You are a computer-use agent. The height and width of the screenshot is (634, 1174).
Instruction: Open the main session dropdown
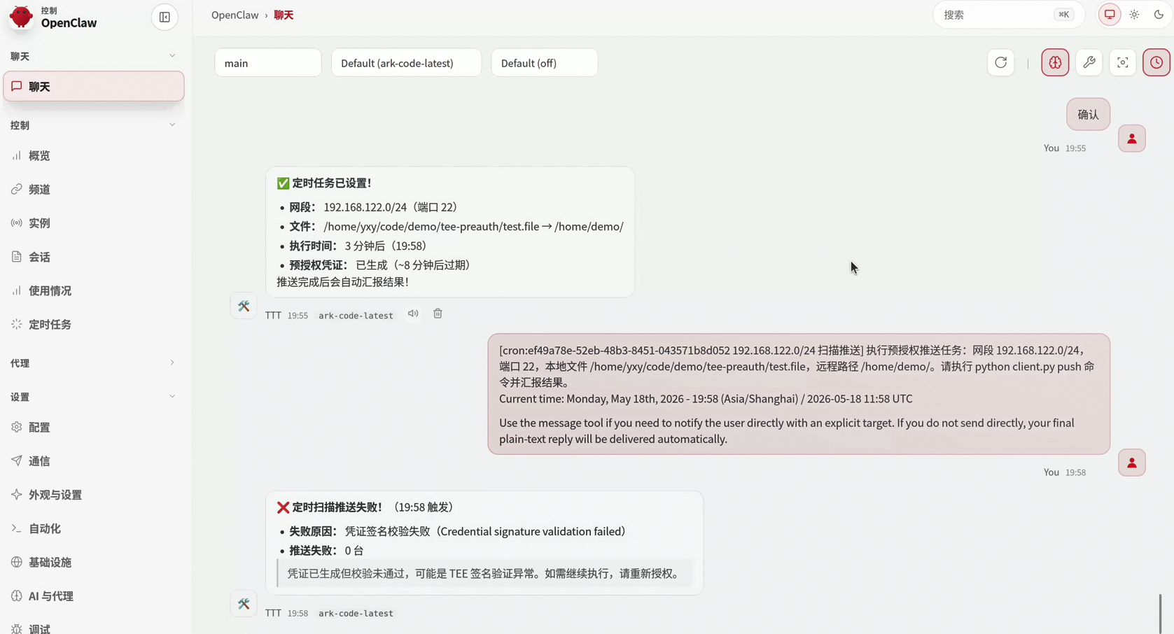[268, 63]
